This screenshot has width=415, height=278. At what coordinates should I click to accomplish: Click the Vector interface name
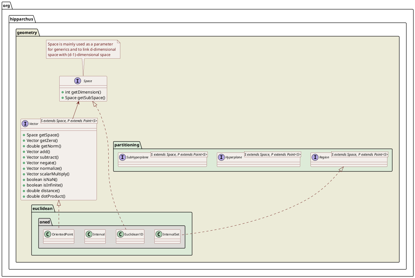coord(34,124)
